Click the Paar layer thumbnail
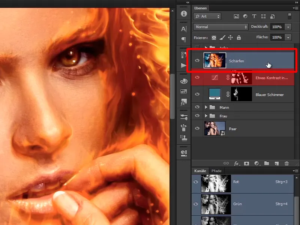300x225 pixels. point(214,128)
